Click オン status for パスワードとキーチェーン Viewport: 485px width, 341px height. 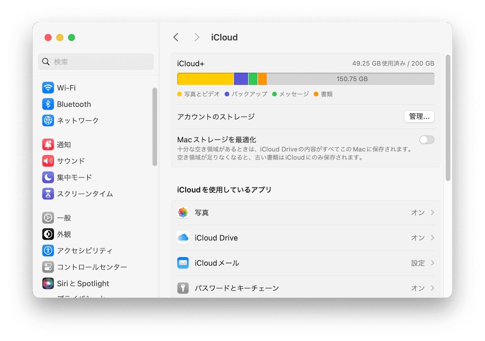click(418, 288)
